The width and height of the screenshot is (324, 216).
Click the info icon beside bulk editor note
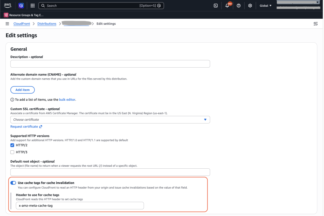click(12, 100)
